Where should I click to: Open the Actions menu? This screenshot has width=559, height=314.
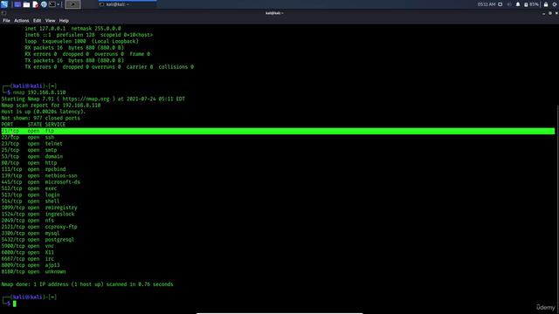(21, 21)
